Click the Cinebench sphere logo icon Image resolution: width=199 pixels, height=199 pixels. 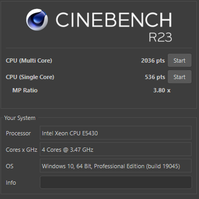(37, 20)
